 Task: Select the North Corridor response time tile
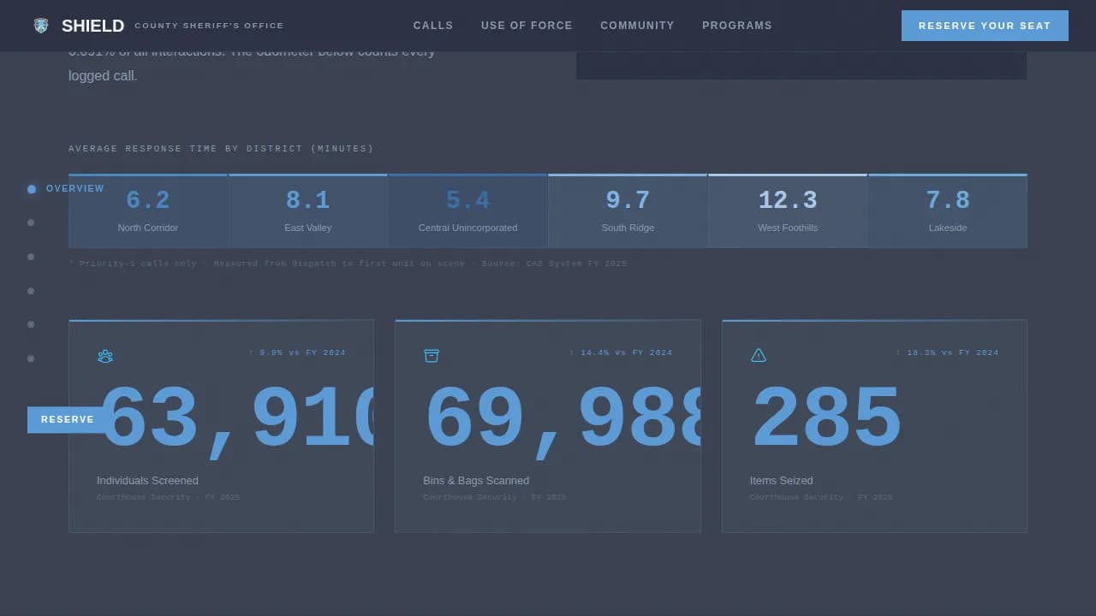click(148, 211)
